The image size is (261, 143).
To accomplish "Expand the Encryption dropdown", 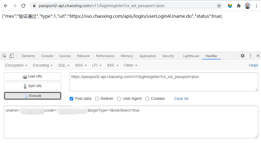I will 16,65.
